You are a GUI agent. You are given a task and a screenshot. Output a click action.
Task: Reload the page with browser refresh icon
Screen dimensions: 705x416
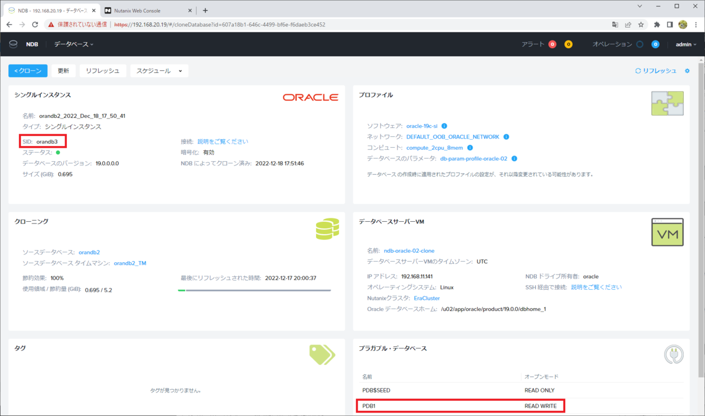point(35,25)
